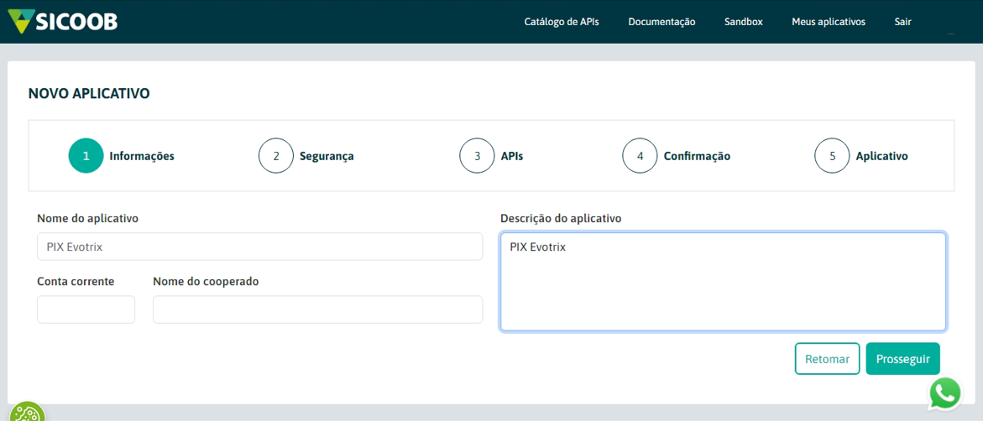The image size is (983, 421).
Task: Click the Sicoob logo in header
Action: (x=63, y=21)
